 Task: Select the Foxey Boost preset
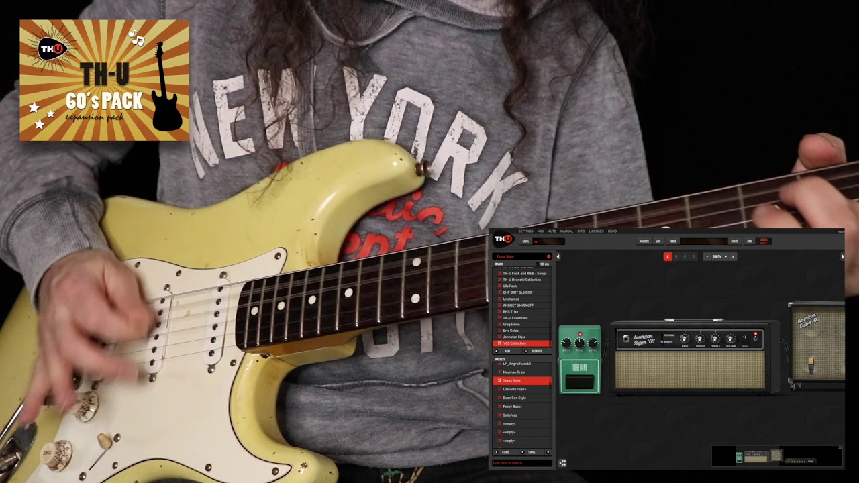tap(522, 407)
